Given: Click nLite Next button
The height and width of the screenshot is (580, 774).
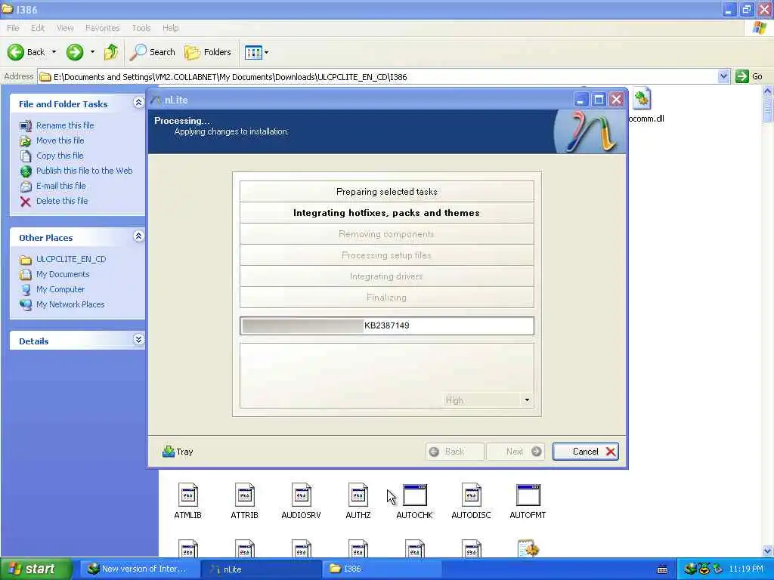Looking at the screenshot, I should pos(515,452).
